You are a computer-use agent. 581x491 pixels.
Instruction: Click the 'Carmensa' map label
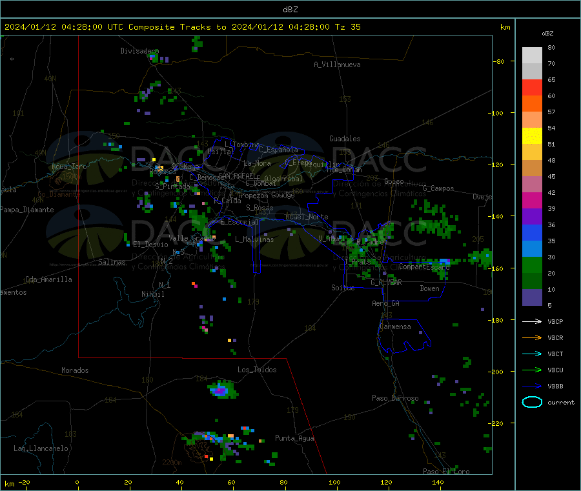coord(395,326)
